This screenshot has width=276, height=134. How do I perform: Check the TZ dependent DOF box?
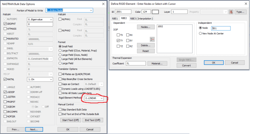coord(118,46)
